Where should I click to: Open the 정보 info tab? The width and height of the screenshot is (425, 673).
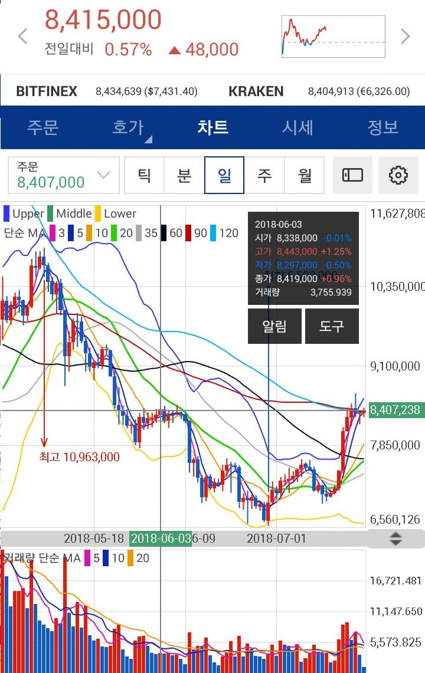pos(382,127)
